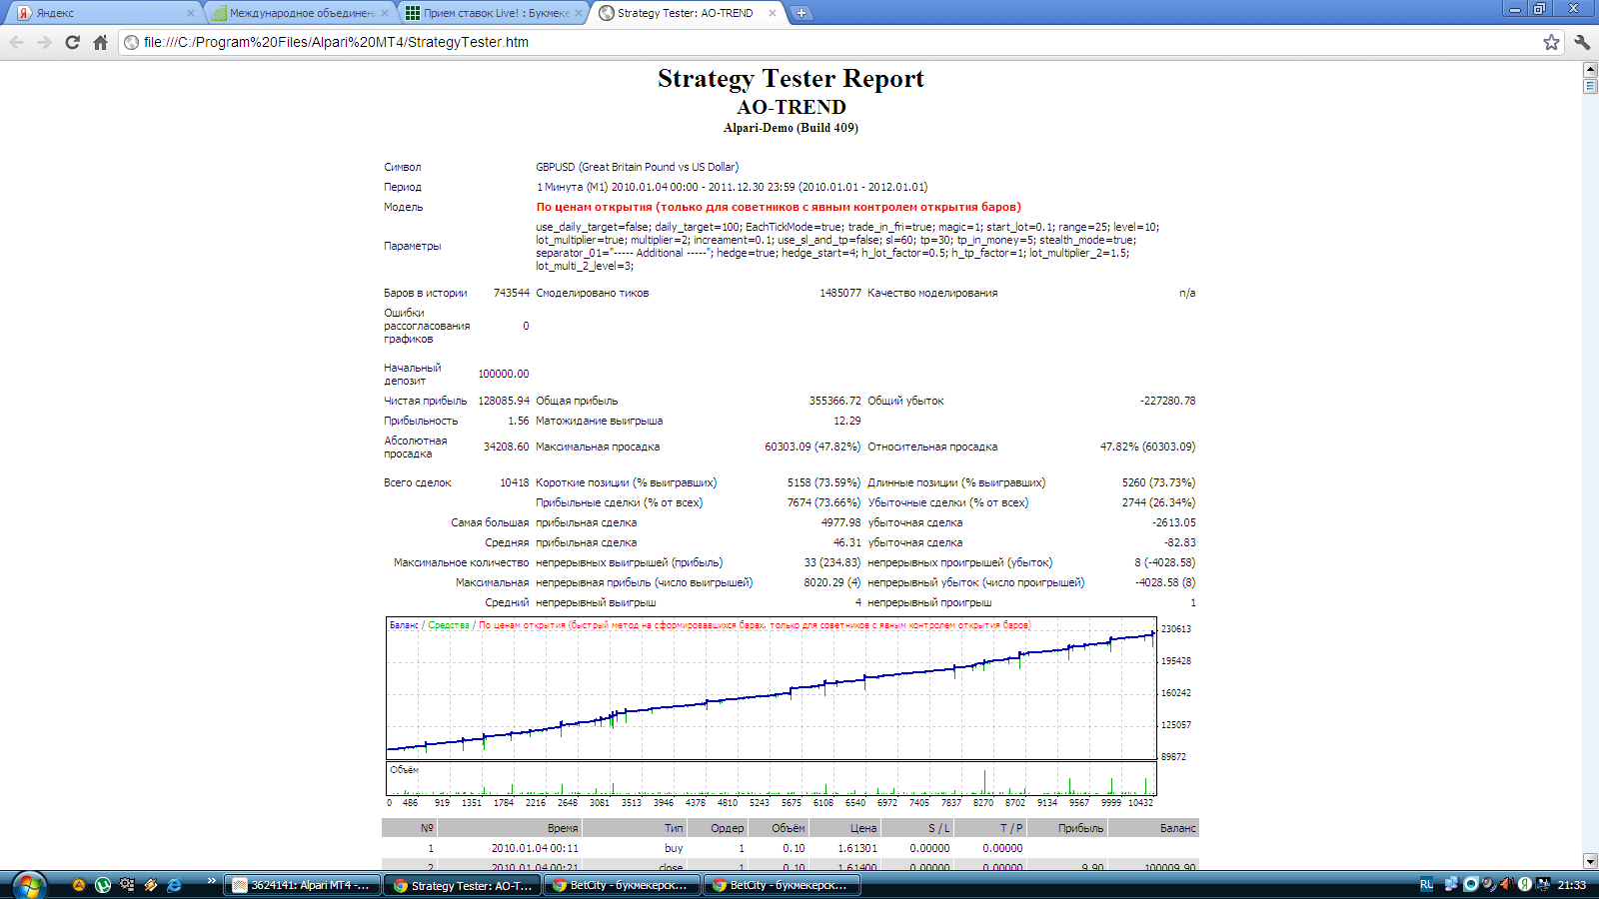The width and height of the screenshot is (1599, 899).
Task: Switch to the Прием ставок Live tab
Action: (494, 13)
